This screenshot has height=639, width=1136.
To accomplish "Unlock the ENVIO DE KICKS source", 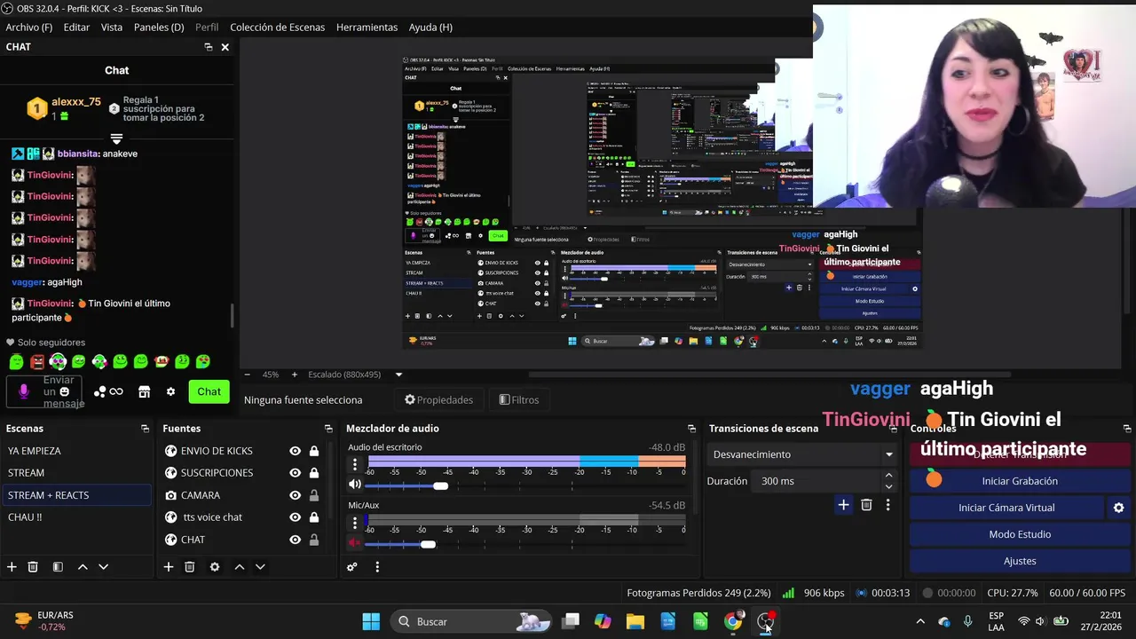I will (x=314, y=451).
